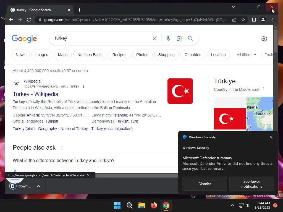Open Windows Security notification options menu
The image size is (283, 212).
coord(260,137)
